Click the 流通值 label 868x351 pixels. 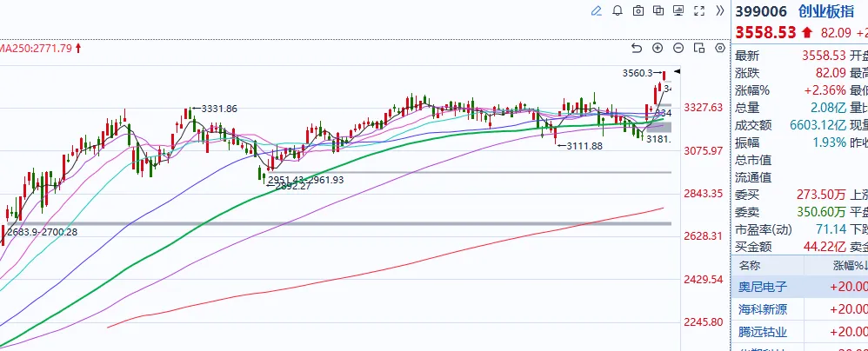[751, 177]
